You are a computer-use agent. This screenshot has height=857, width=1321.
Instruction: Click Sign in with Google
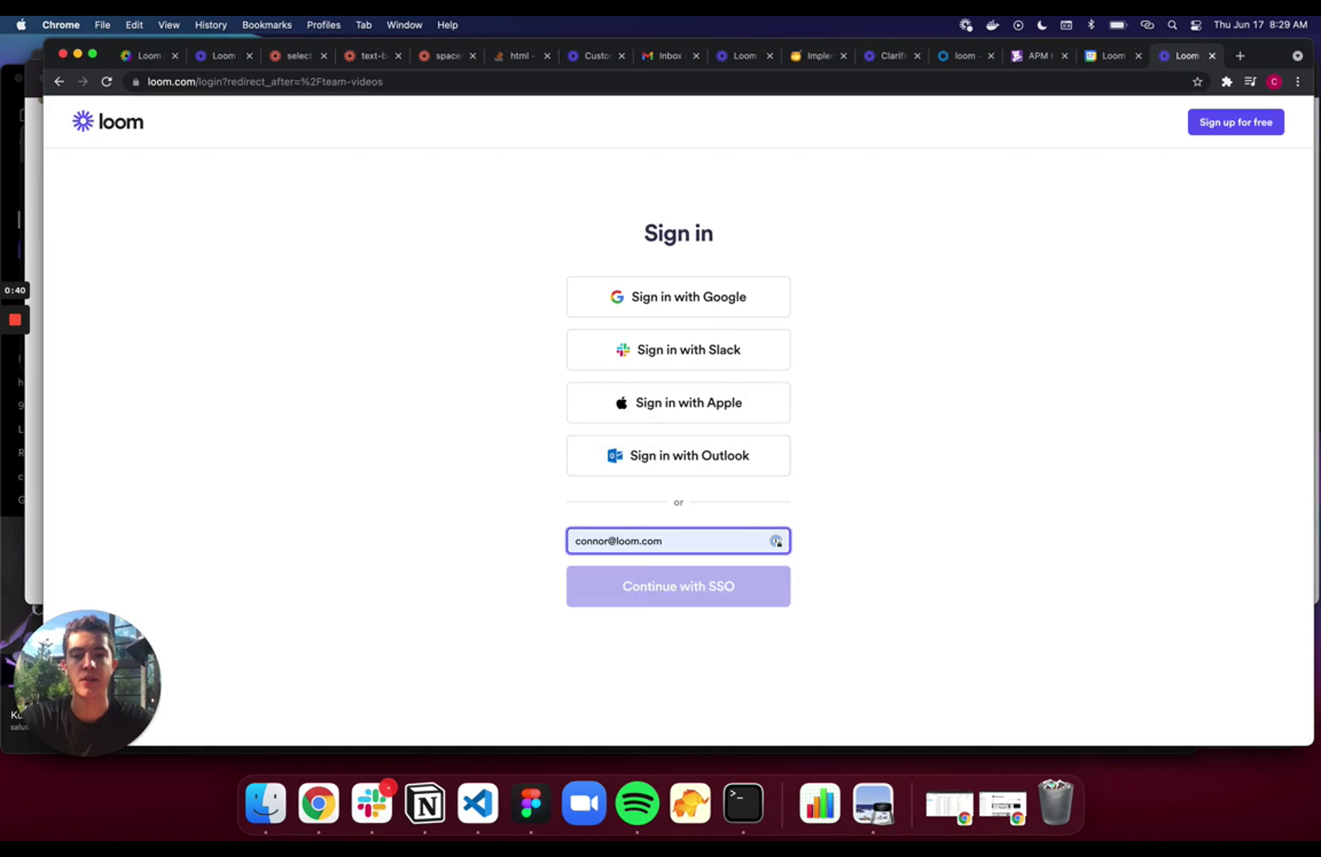(x=678, y=297)
